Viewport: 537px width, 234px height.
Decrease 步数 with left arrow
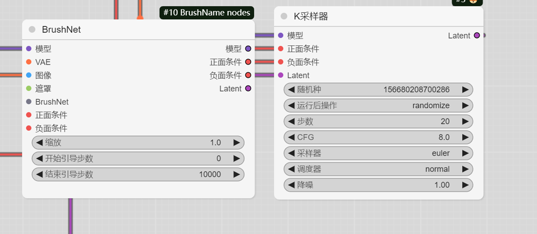(291, 121)
